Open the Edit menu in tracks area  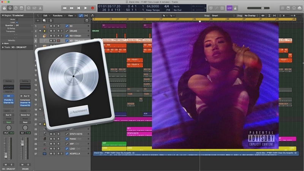47,16
